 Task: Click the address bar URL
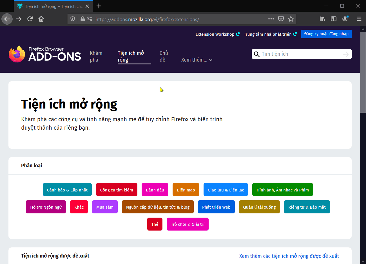147,19
